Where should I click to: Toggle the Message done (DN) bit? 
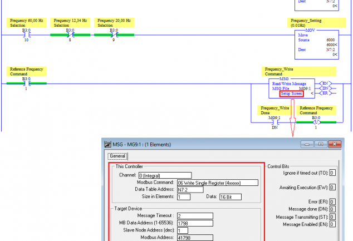coord(332,209)
